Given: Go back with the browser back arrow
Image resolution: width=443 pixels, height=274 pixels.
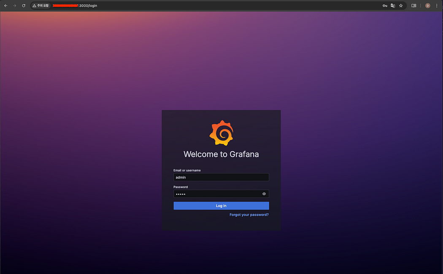Looking at the screenshot, I should click(5, 5).
